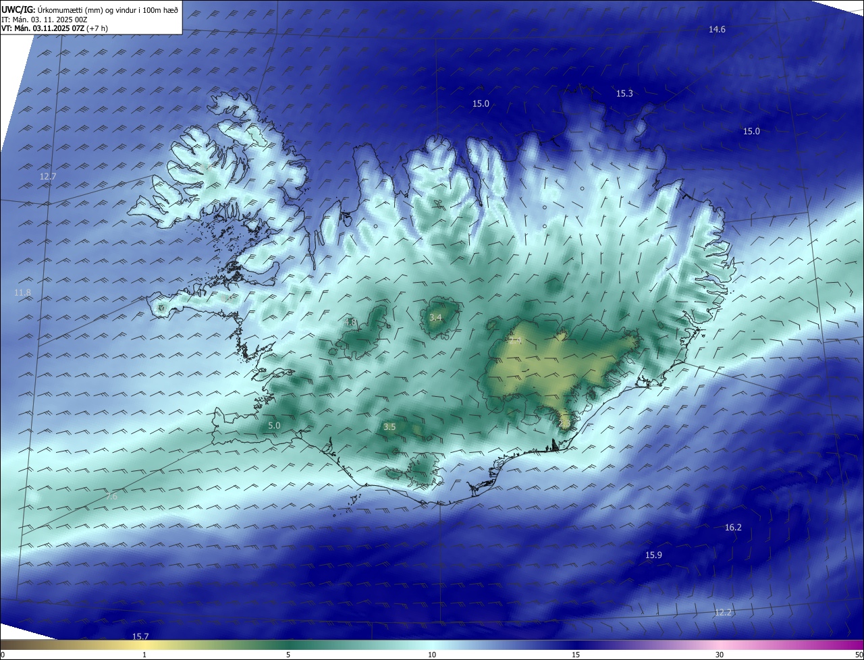Click the 7.6 value label on the map
This screenshot has height=660, width=864.
click(x=112, y=496)
